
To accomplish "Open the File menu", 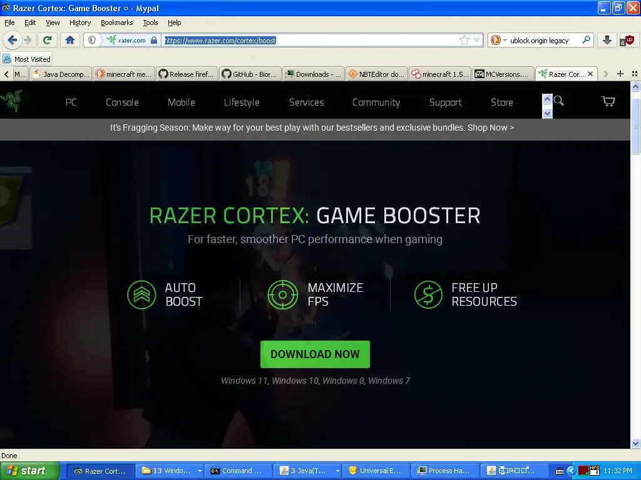I will [x=9, y=22].
